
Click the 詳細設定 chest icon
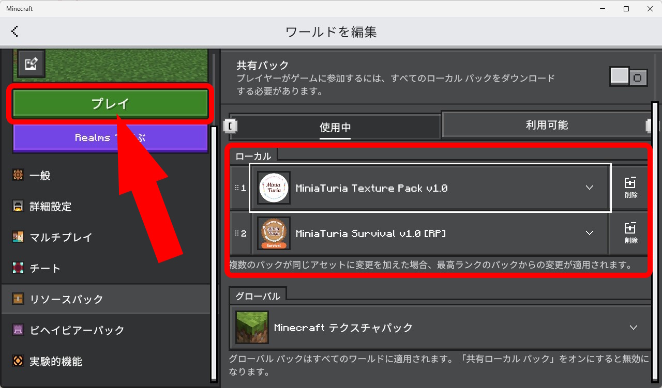click(x=18, y=207)
